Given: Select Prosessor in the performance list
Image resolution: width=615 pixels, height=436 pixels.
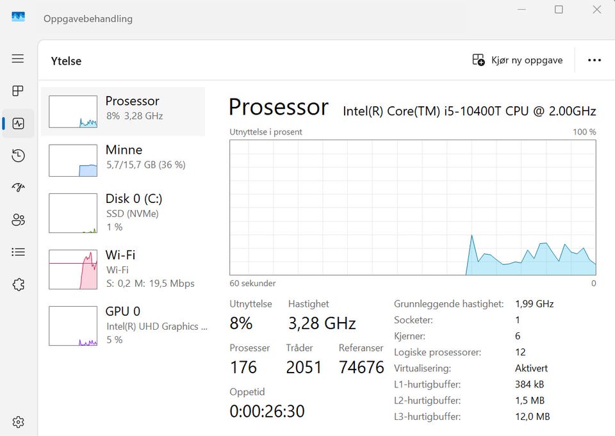Looking at the screenshot, I should coord(123,112).
